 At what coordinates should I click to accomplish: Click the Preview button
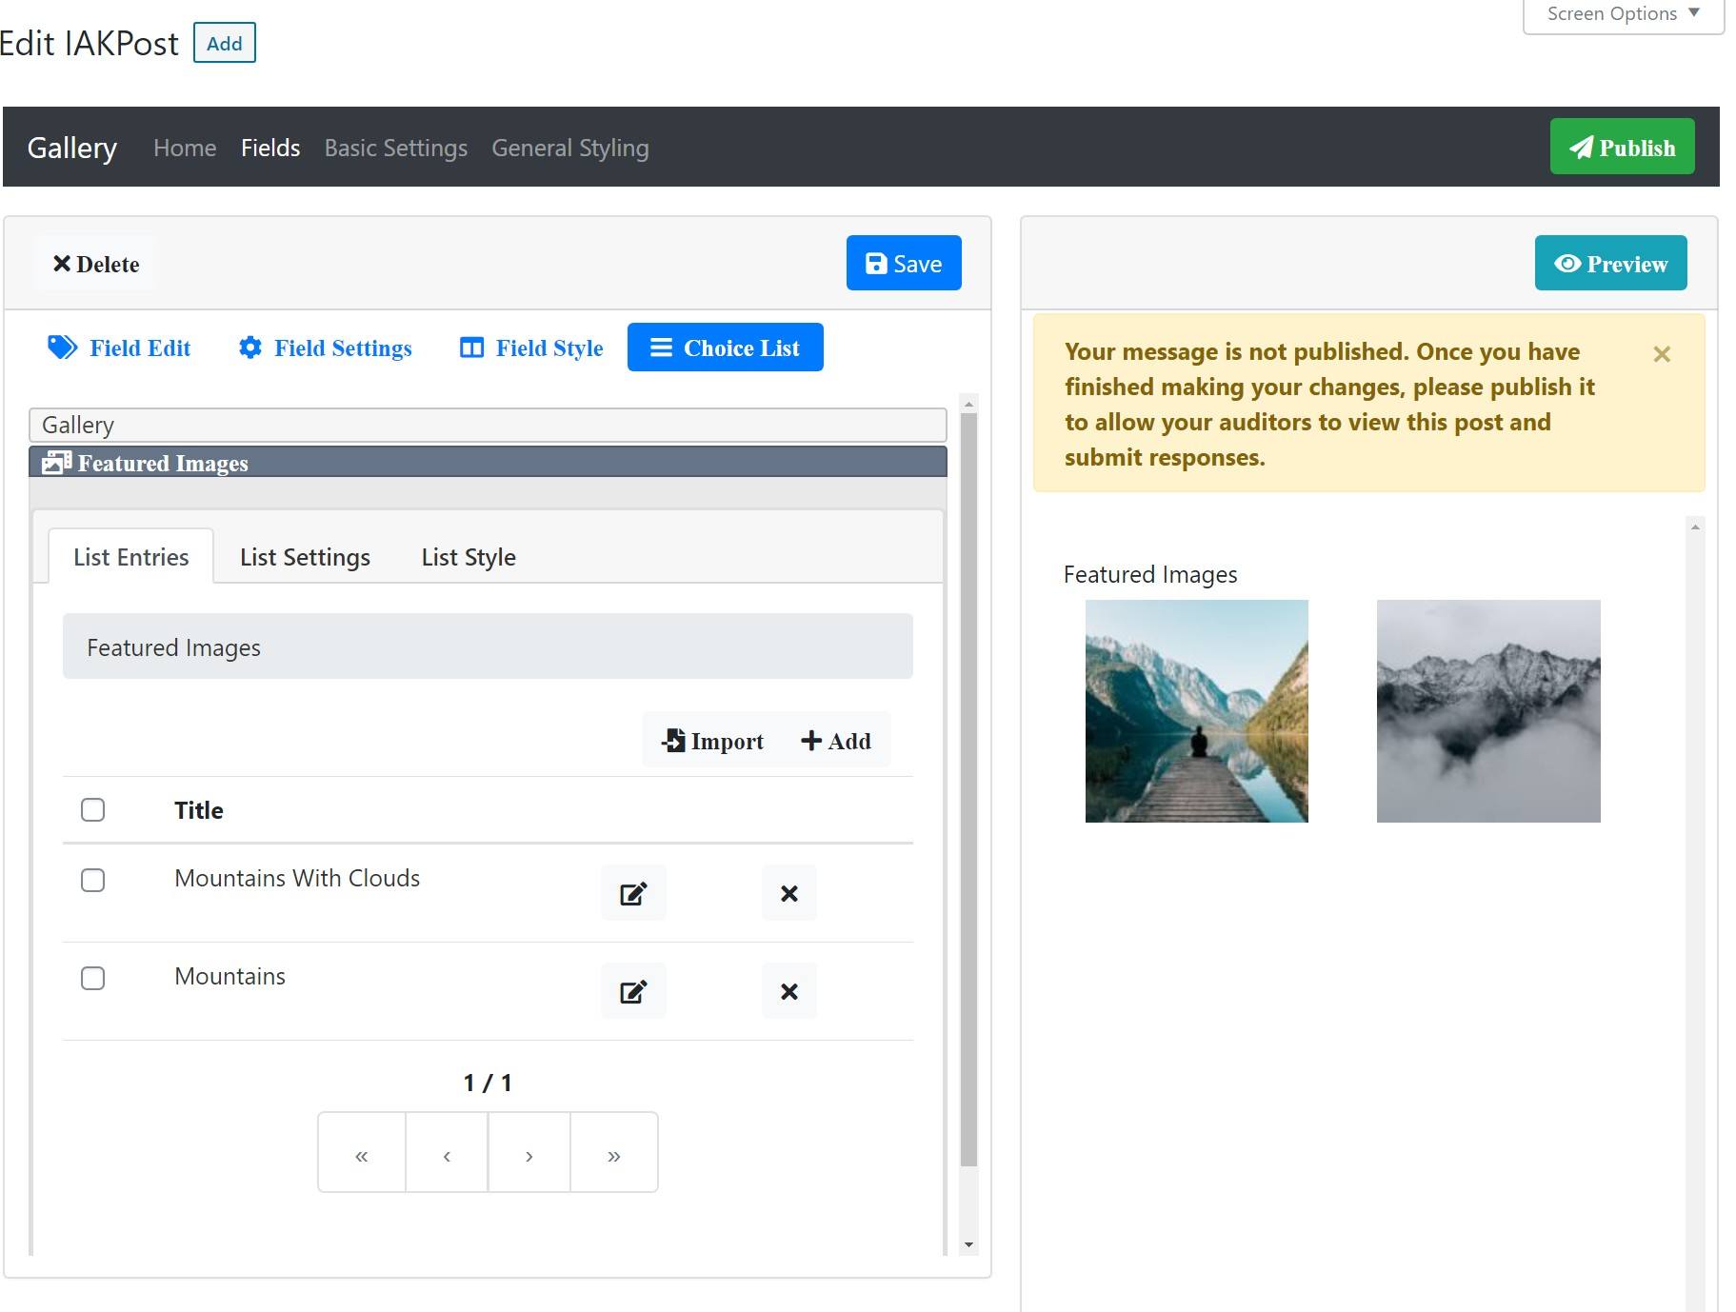pos(1611,263)
